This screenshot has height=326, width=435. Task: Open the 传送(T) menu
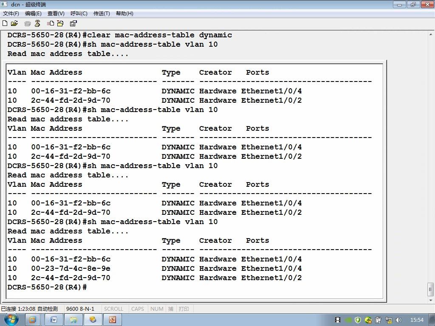click(102, 14)
